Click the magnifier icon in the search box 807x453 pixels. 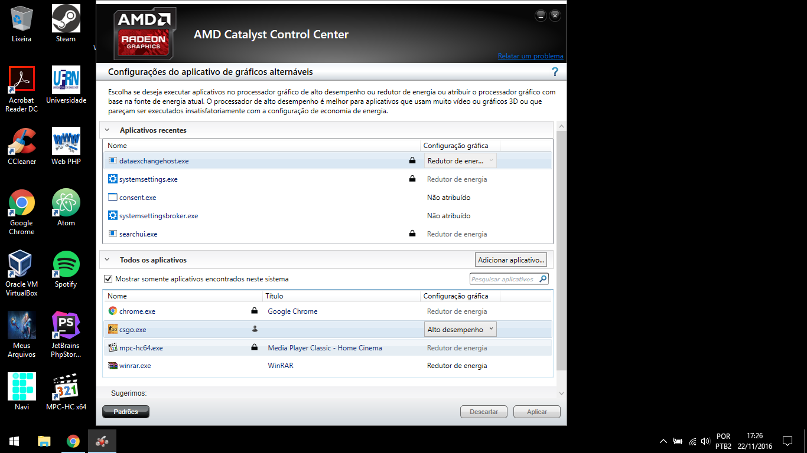point(543,279)
